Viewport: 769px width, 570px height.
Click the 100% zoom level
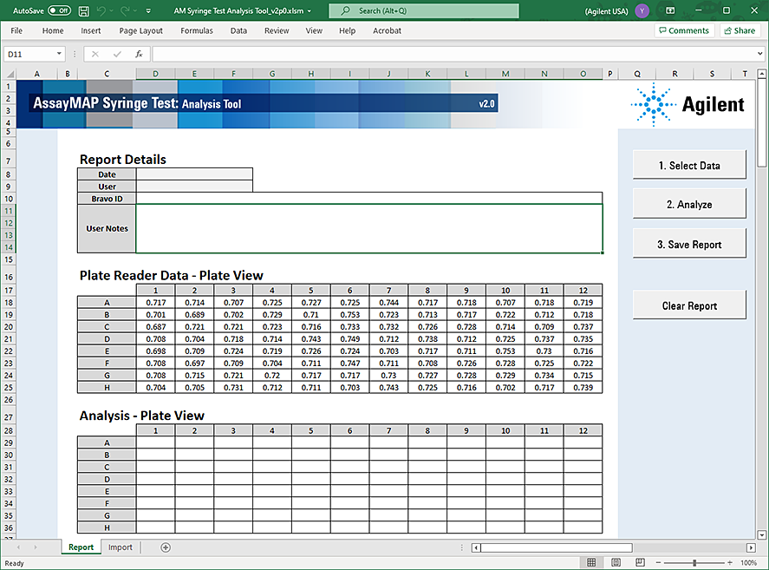pos(748,563)
